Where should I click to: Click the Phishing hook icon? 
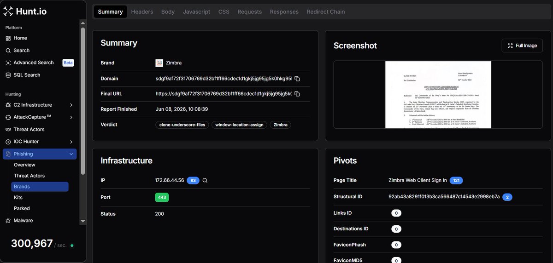click(x=8, y=154)
